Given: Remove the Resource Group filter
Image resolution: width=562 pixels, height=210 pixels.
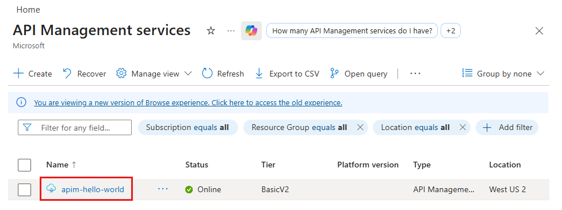Looking at the screenshot, I should point(360,128).
